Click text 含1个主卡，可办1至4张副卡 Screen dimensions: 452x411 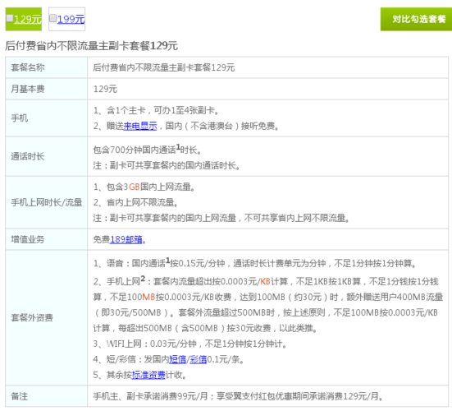pos(162,110)
